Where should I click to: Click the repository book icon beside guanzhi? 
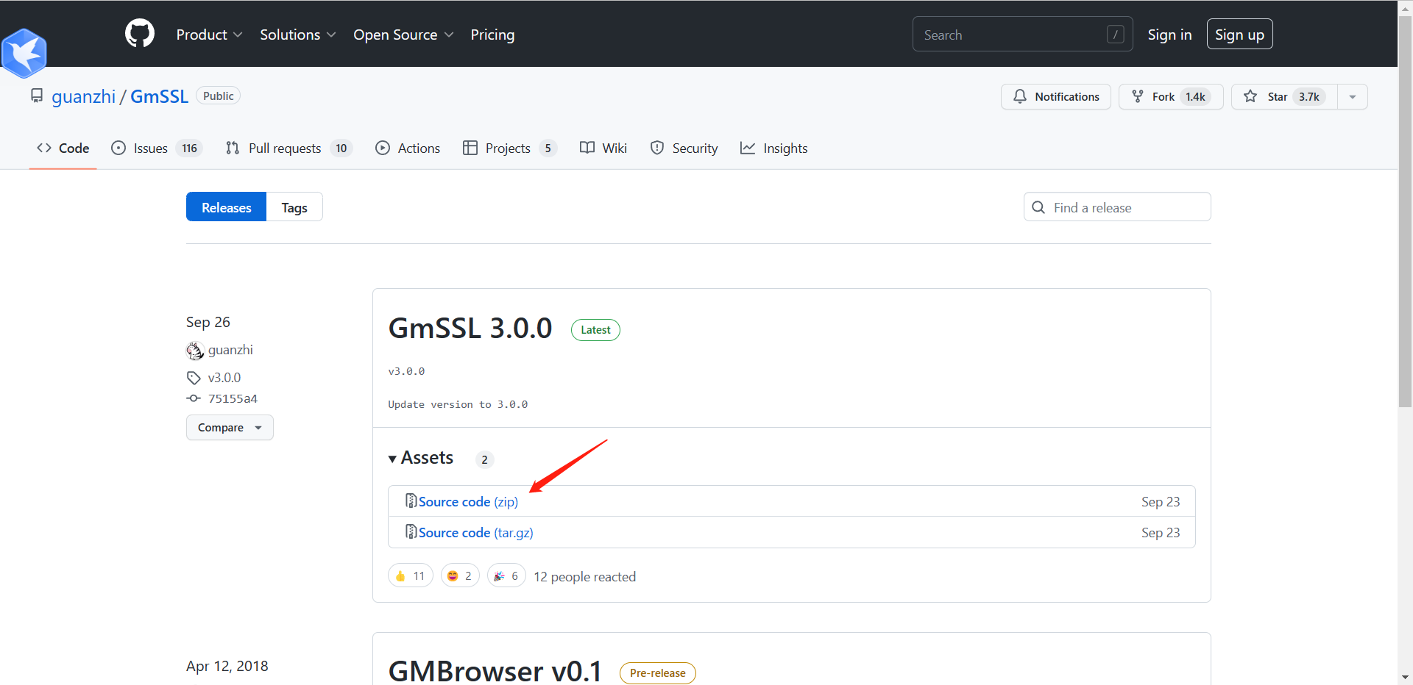tap(37, 96)
